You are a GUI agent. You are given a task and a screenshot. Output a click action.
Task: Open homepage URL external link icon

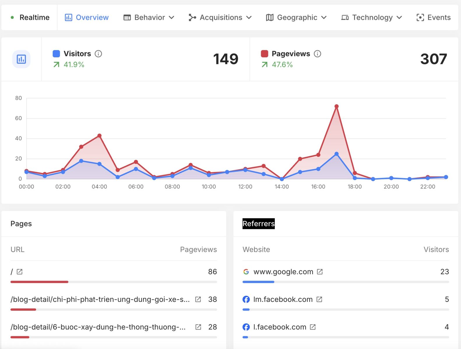click(20, 272)
